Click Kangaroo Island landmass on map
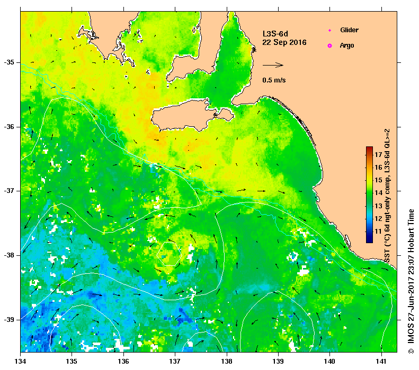 pyautogui.click(x=184, y=116)
